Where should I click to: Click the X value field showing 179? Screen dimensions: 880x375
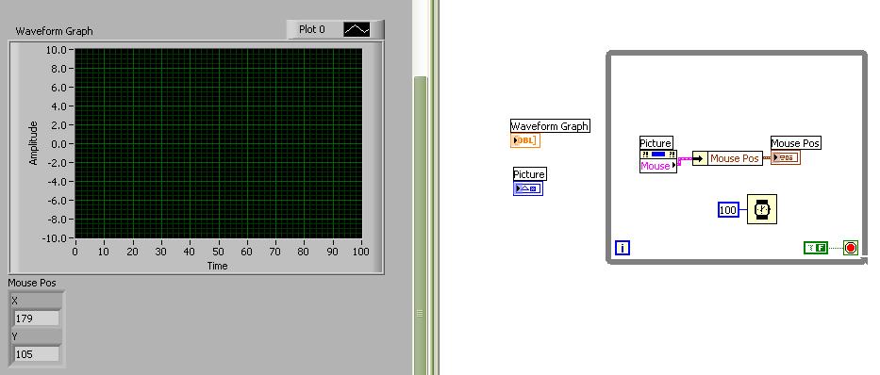[37, 318]
